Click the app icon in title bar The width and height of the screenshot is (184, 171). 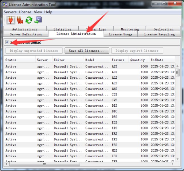(5, 5)
